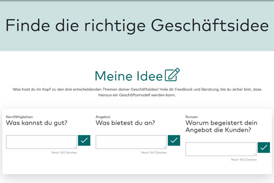Image resolution: width=274 pixels, height=183 pixels.
Task: Confirm the Angebot entry with its checkmark button
Action: click(174, 140)
